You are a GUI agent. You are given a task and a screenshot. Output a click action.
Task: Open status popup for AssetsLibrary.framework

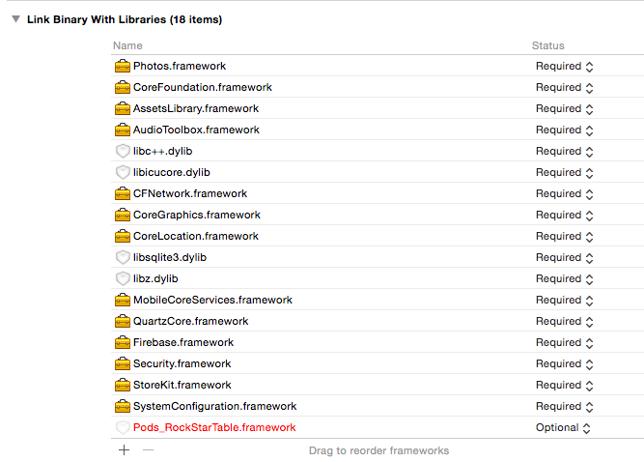564,109
